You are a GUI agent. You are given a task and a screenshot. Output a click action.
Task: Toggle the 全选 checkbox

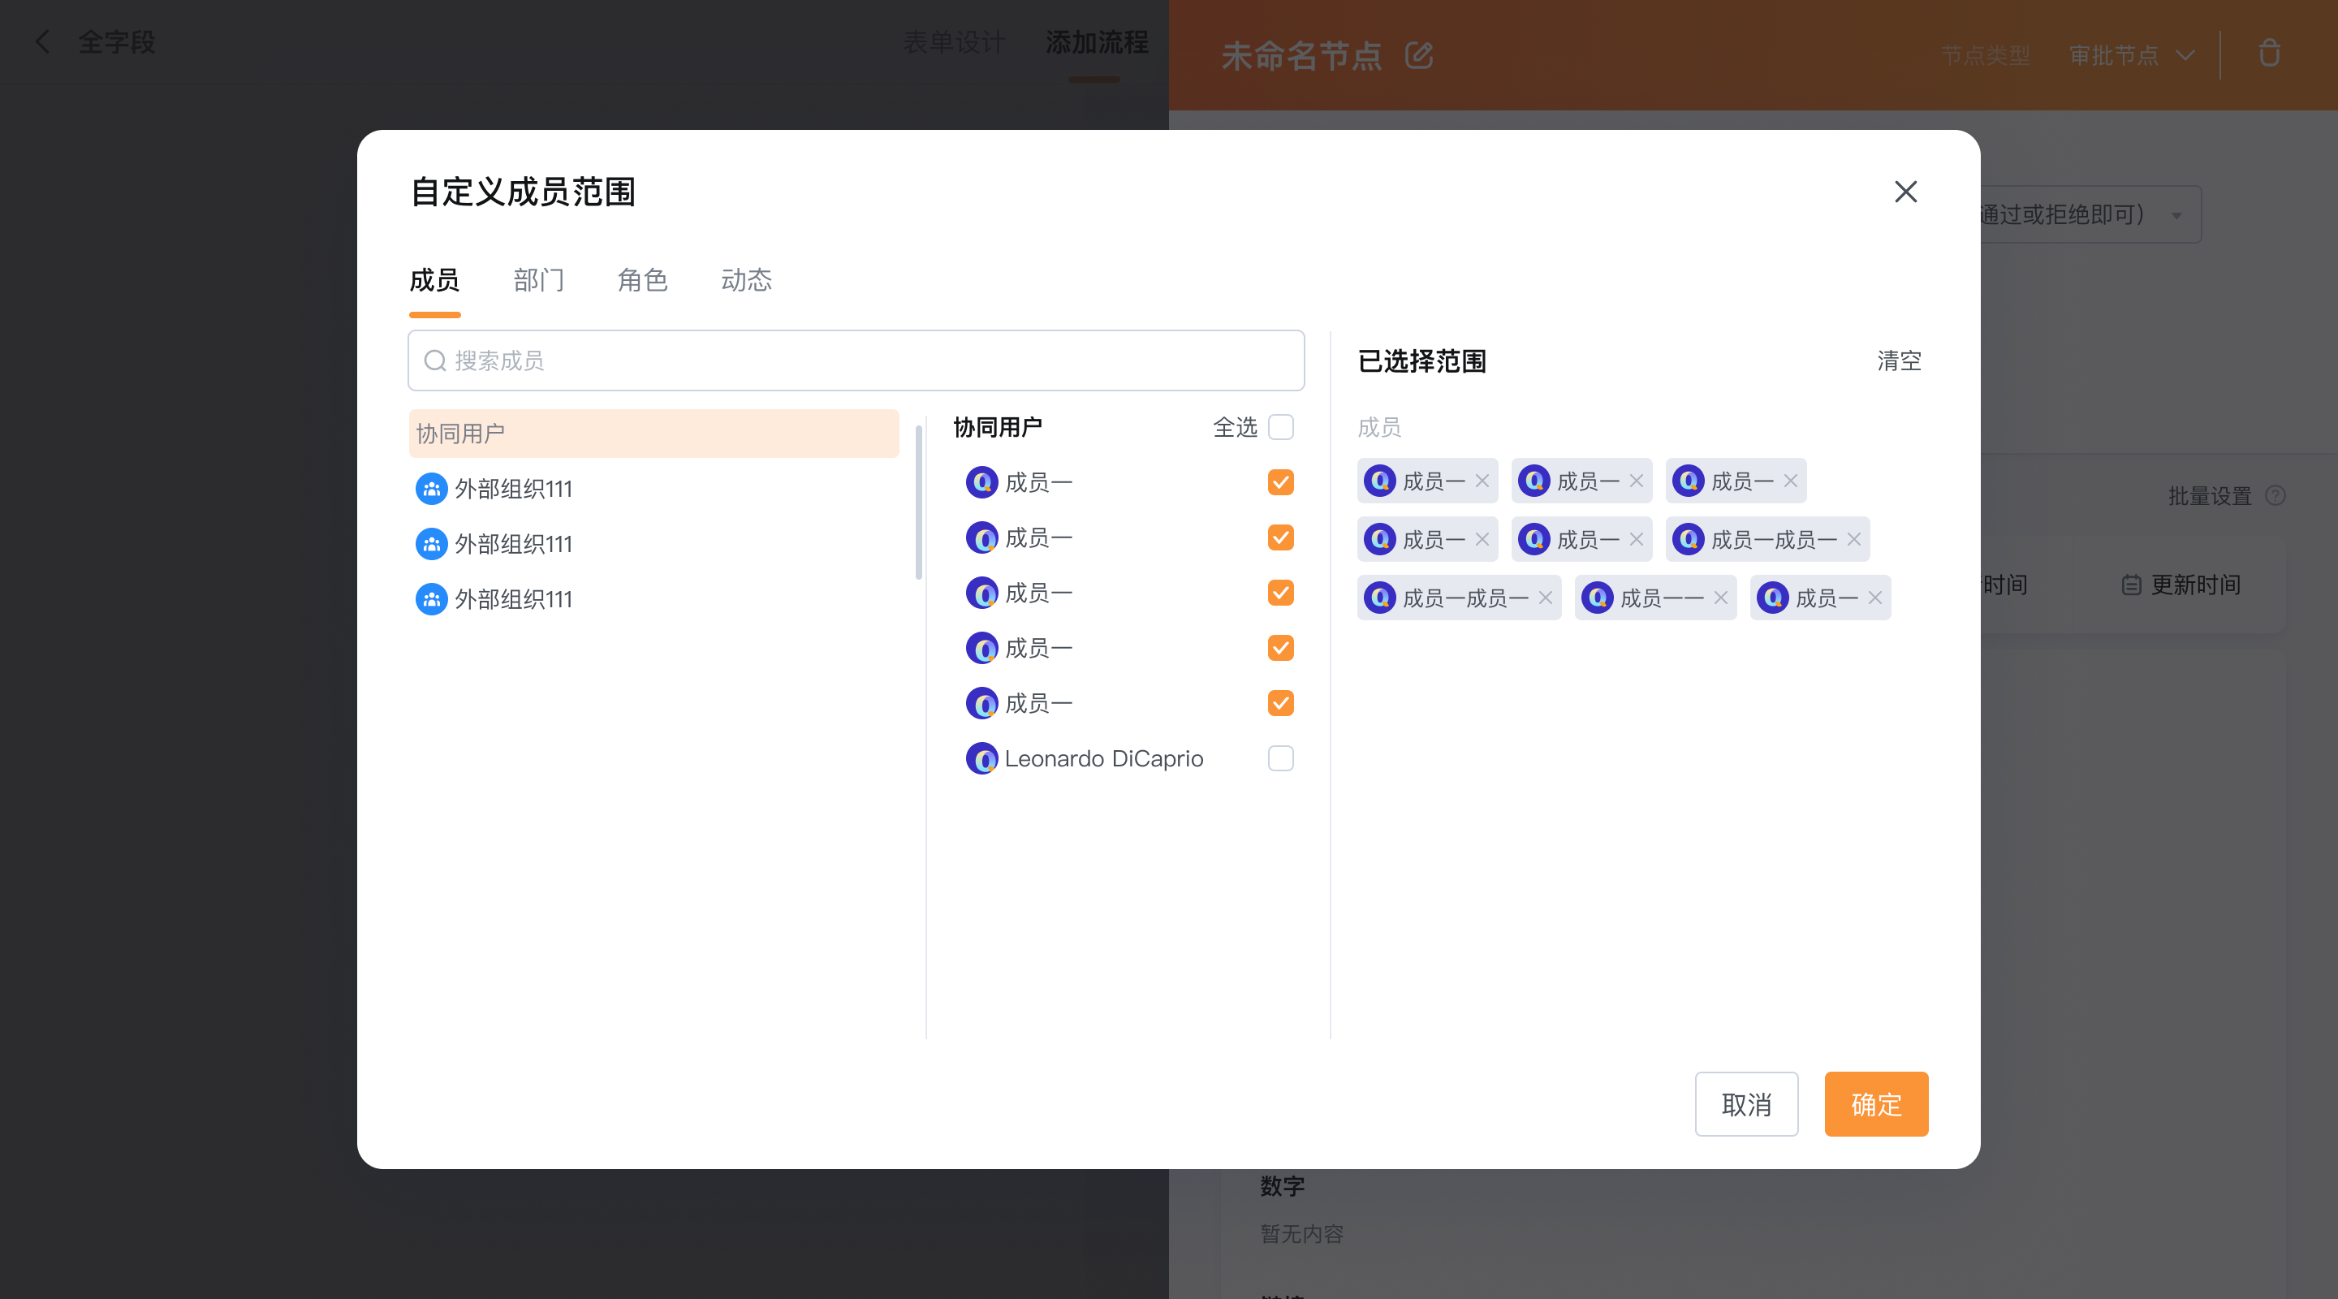[1281, 427]
